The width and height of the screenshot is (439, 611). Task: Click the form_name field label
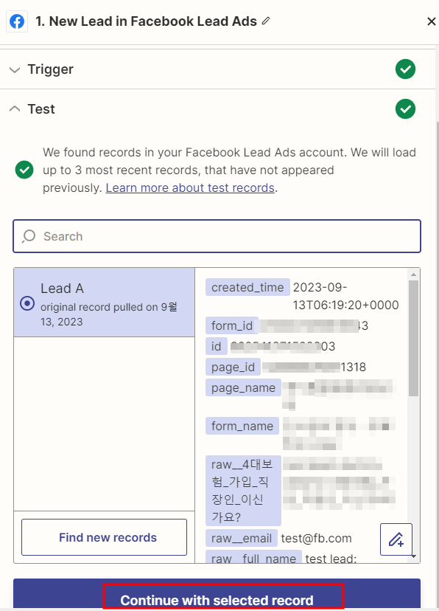pos(243,426)
